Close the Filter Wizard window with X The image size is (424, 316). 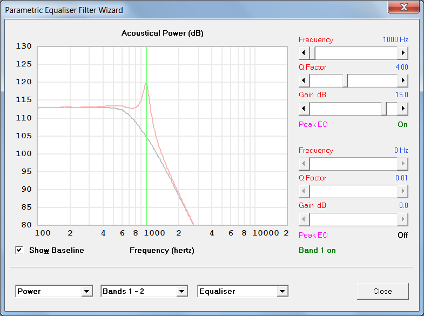click(x=403, y=7)
